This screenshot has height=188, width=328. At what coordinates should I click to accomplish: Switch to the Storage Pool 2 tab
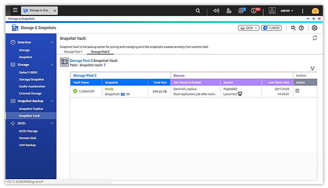(100, 52)
